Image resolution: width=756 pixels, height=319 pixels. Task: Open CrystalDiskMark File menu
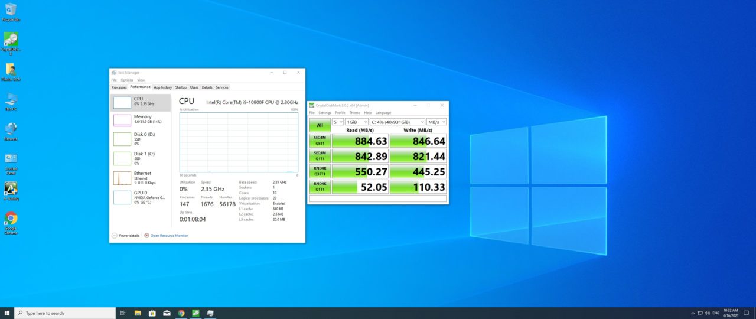[x=312, y=113]
